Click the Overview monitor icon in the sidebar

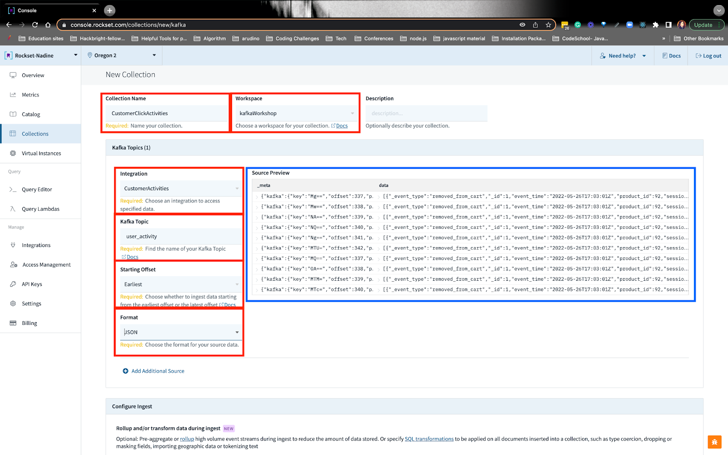click(13, 75)
